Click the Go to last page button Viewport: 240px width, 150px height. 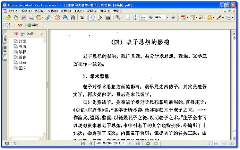[x=138, y=144]
